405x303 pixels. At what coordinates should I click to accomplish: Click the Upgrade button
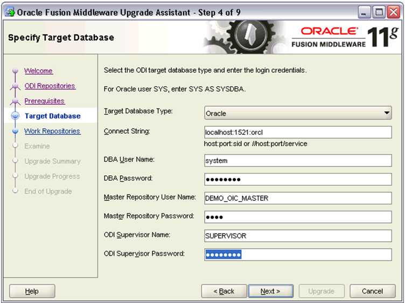[322, 291]
